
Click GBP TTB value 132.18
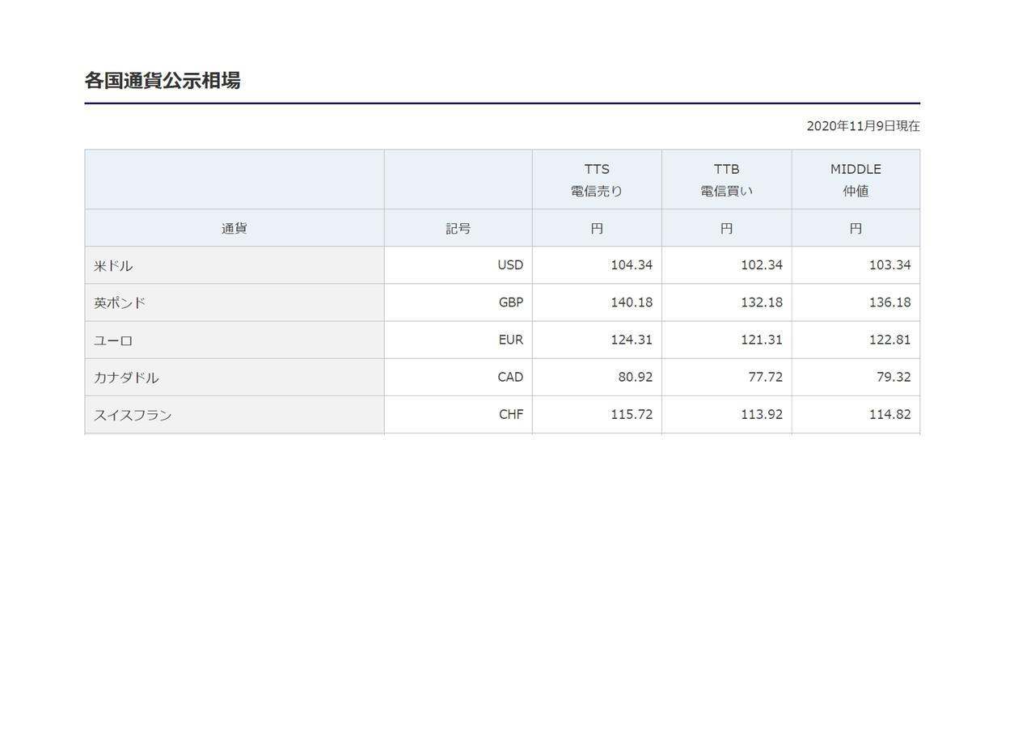[762, 302]
